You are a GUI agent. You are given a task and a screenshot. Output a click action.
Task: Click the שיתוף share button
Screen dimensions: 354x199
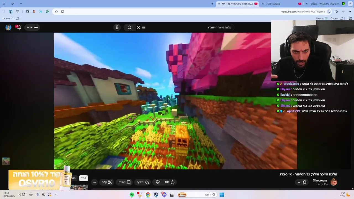(x=143, y=182)
